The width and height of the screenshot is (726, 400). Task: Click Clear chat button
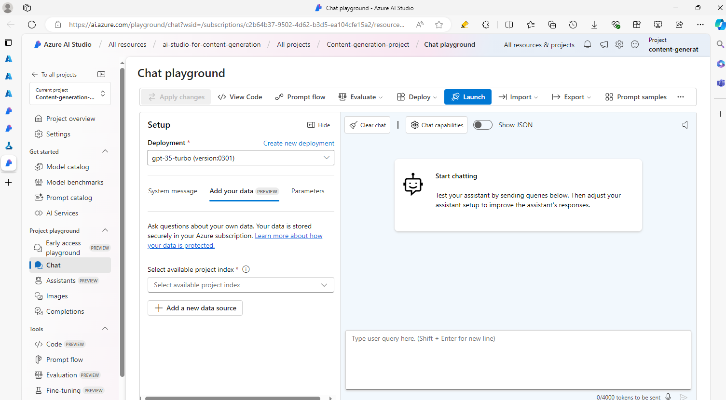click(367, 125)
